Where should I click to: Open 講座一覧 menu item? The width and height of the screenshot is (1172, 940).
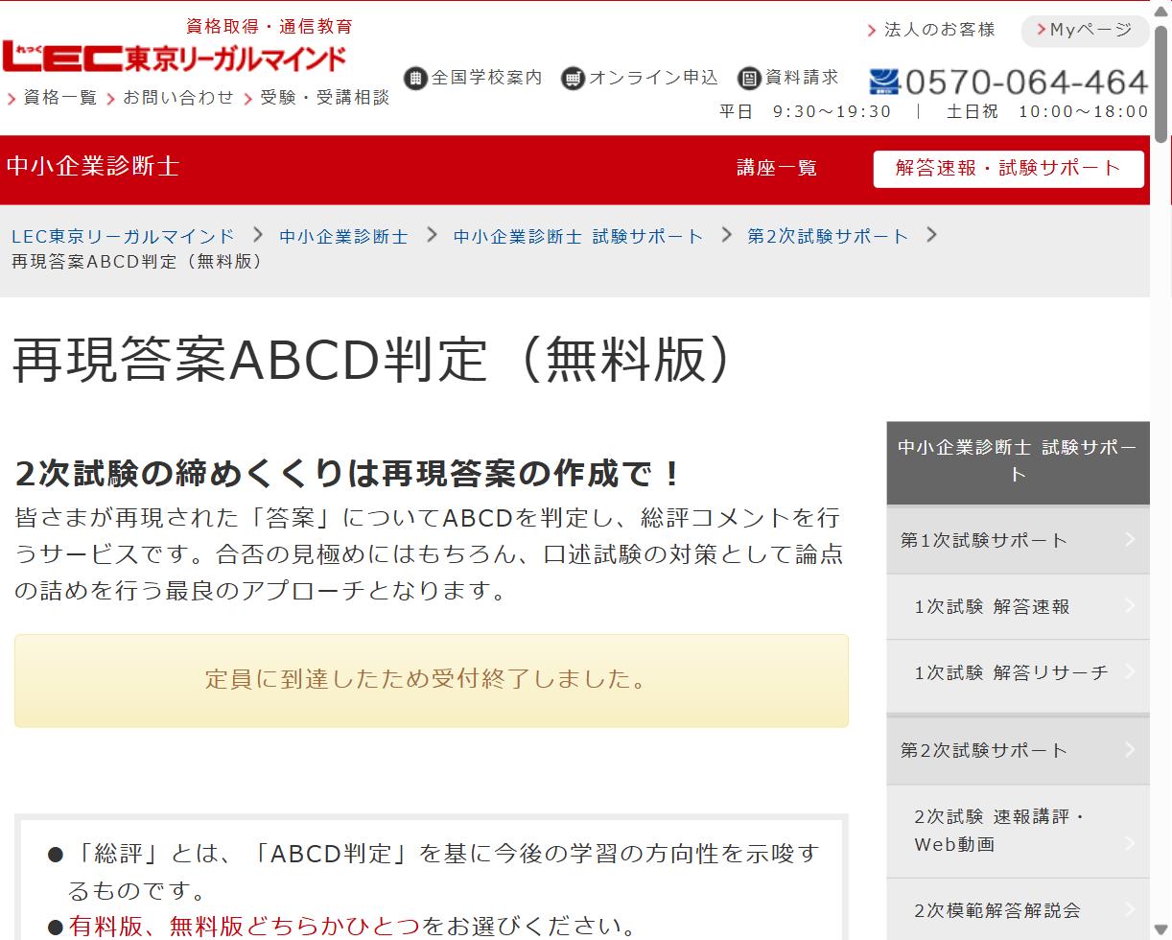point(777,168)
